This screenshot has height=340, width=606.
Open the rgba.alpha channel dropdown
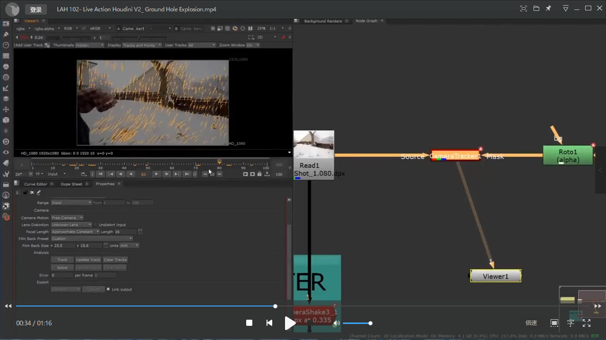pyautogui.click(x=46, y=29)
